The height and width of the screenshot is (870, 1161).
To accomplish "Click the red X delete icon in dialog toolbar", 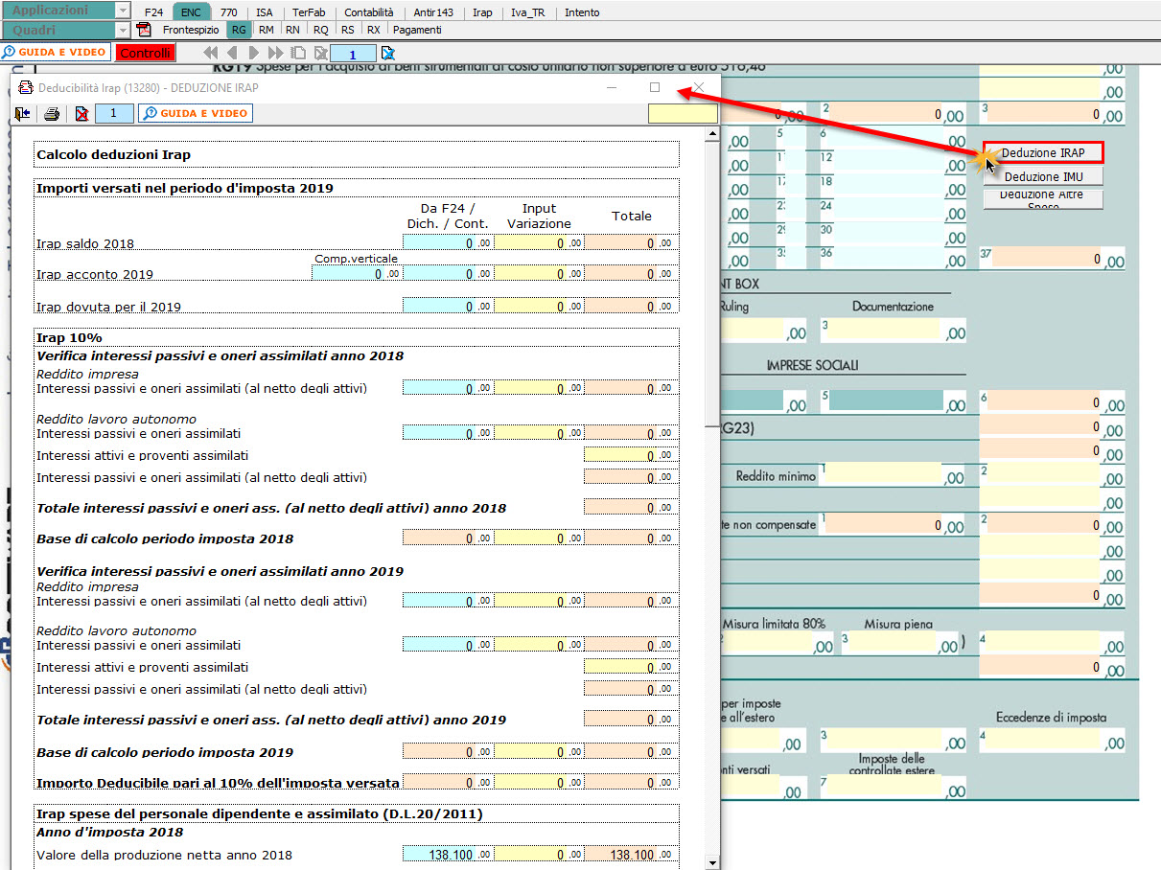I will 82,113.
